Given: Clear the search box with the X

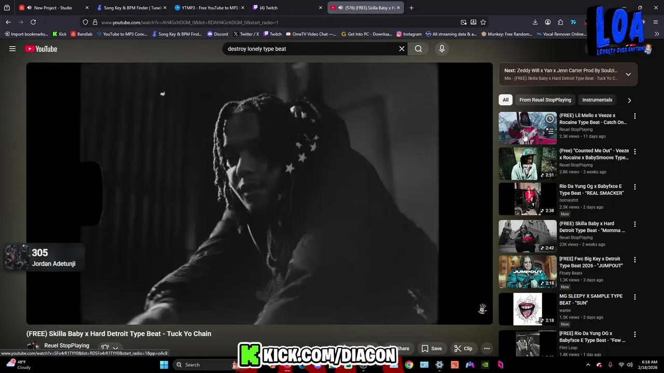Looking at the screenshot, I should pos(402,49).
